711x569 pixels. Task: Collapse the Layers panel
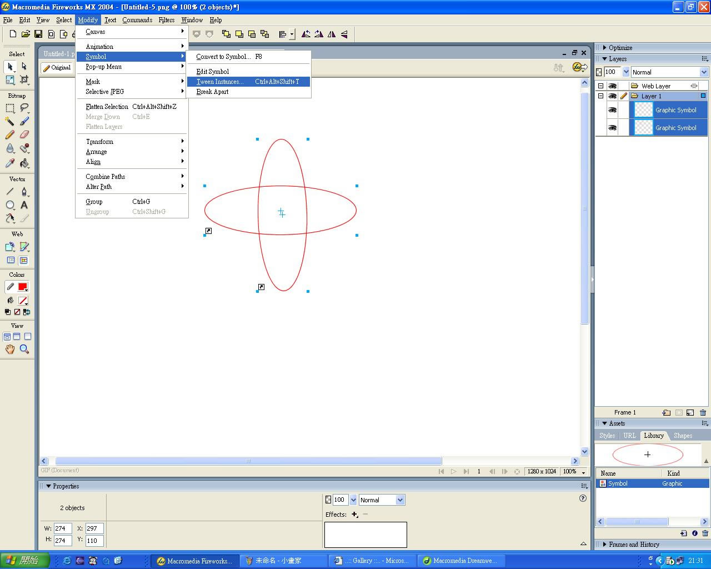tap(605, 59)
